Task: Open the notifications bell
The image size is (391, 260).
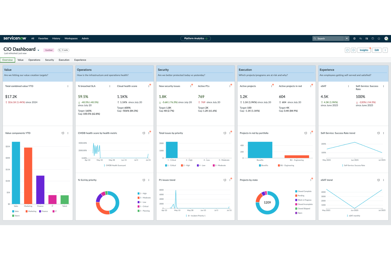Action: [x=379, y=38]
